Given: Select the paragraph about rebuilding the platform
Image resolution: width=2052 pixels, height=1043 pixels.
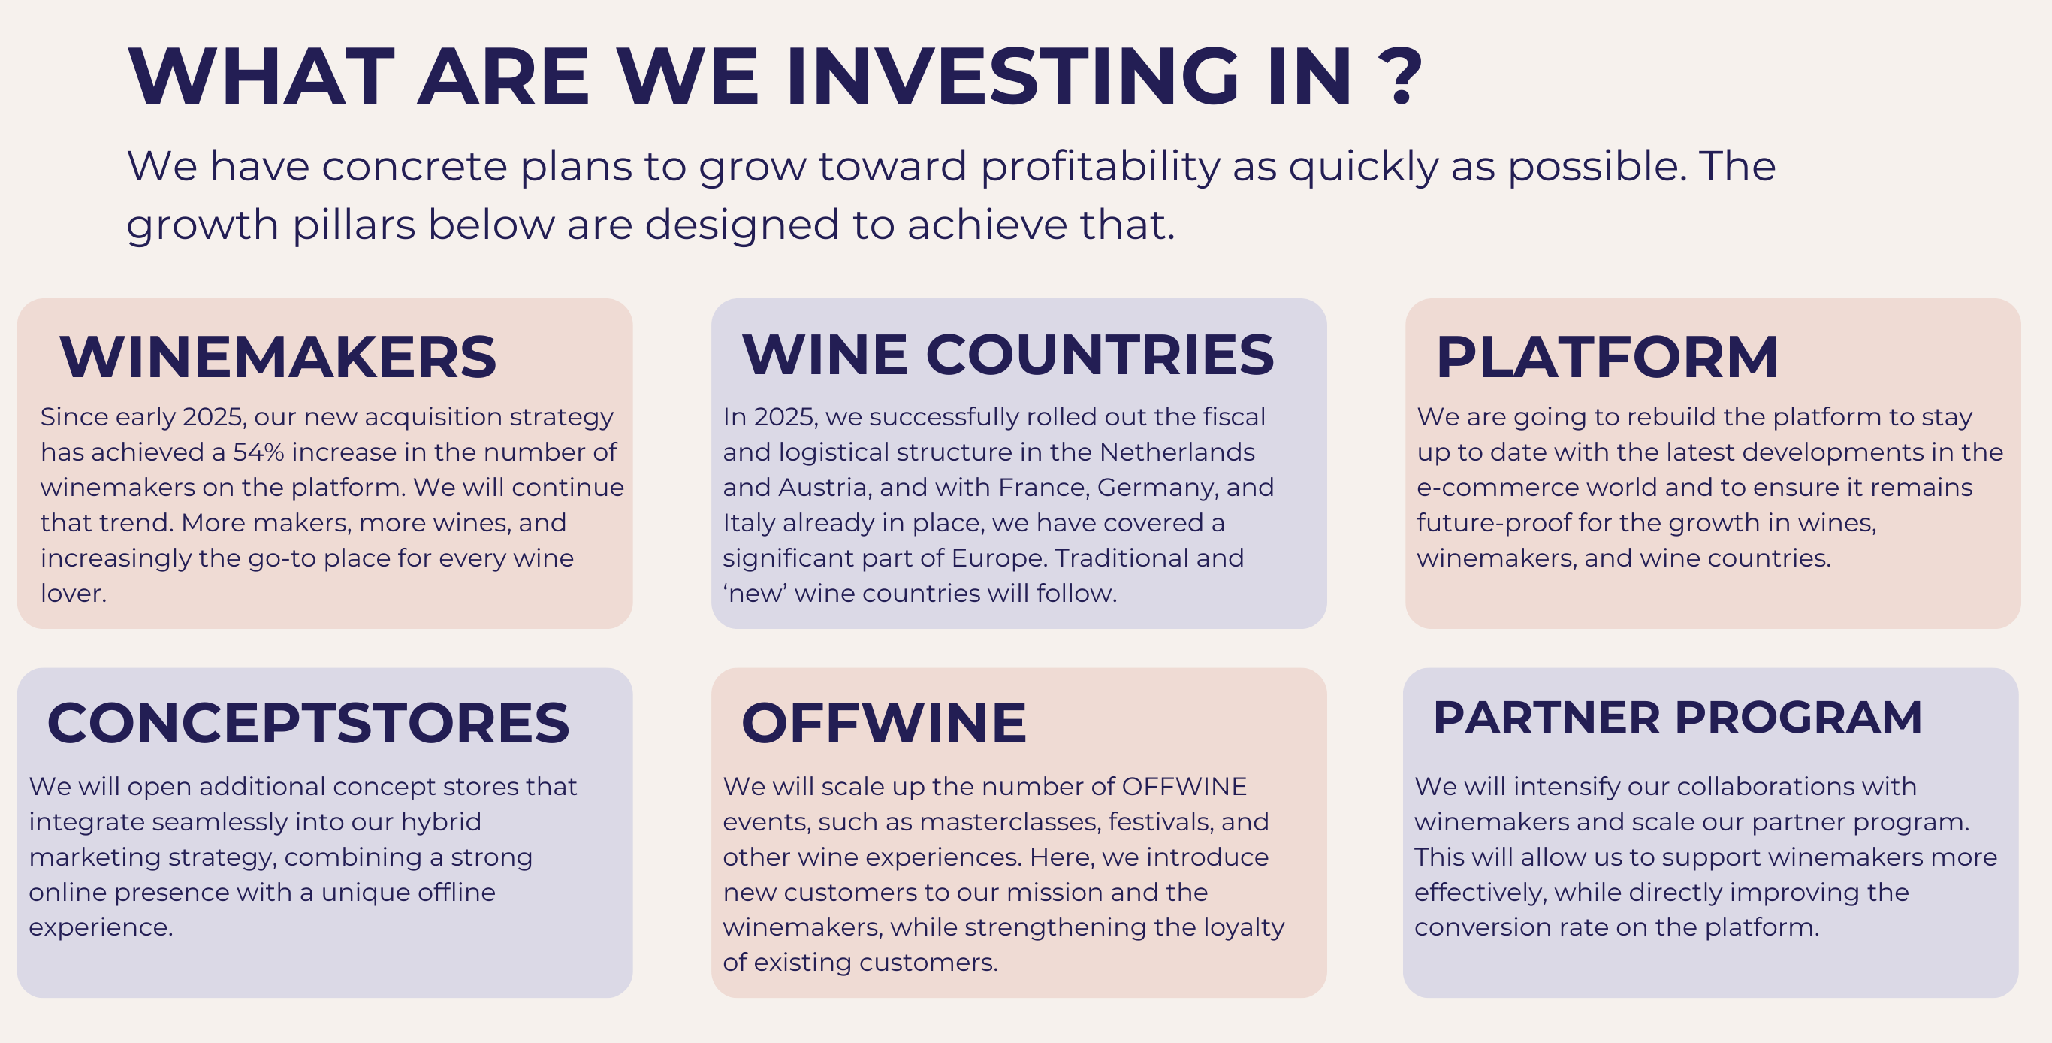Looking at the screenshot, I should click(1709, 487).
